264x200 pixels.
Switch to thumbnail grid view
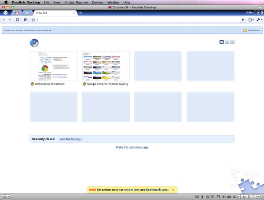[x=222, y=42]
